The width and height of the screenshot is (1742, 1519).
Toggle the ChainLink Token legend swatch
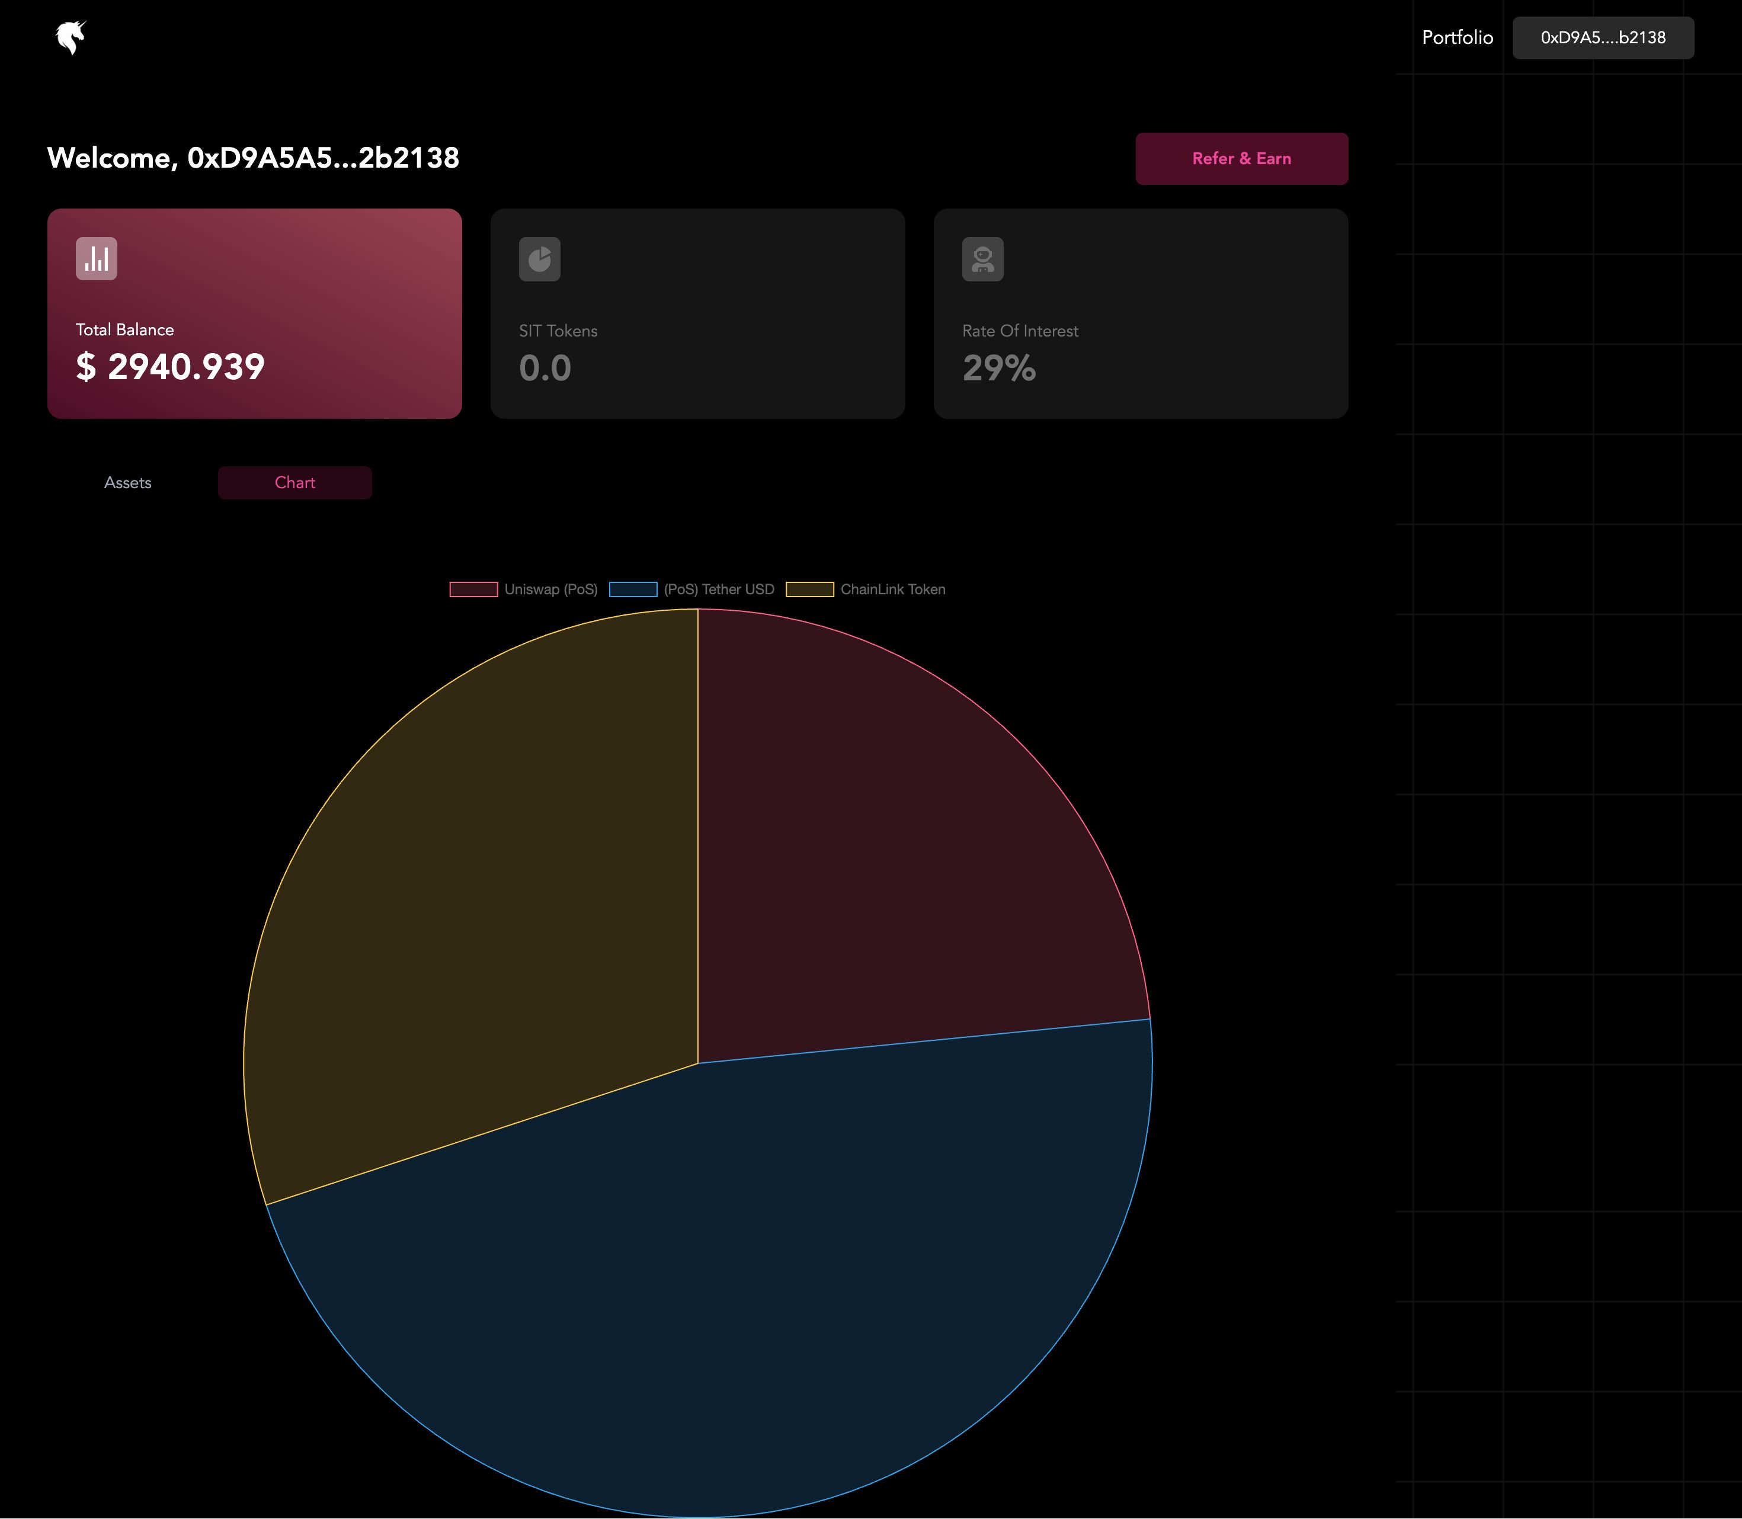coord(811,589)
